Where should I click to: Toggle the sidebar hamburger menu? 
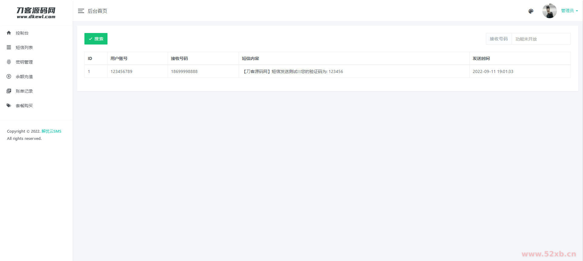tap(81, 11)
